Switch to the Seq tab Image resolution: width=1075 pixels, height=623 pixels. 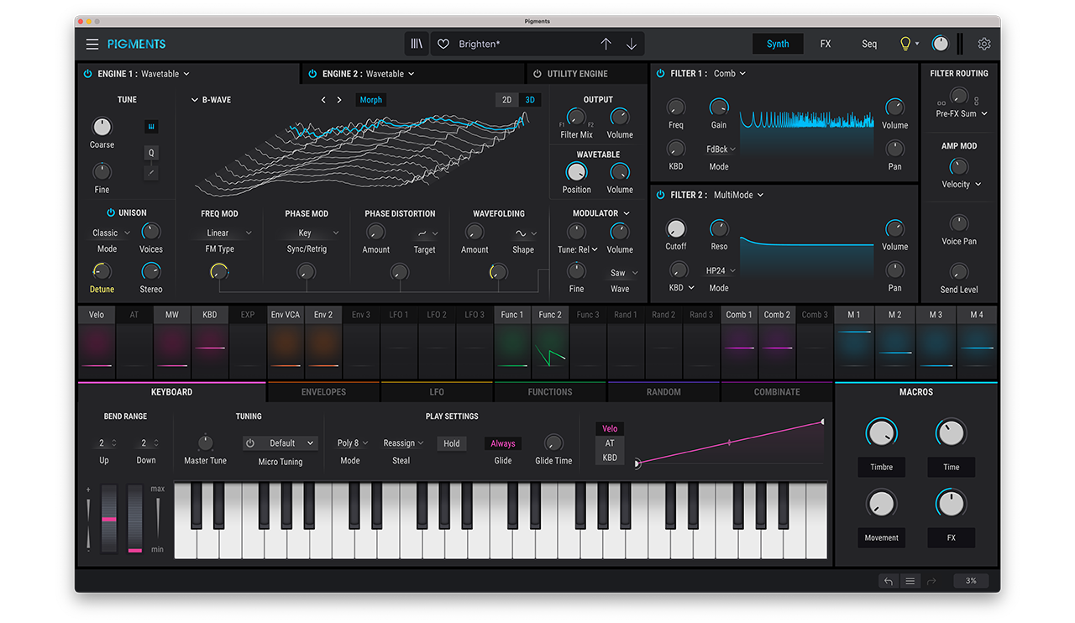(869, 44)
